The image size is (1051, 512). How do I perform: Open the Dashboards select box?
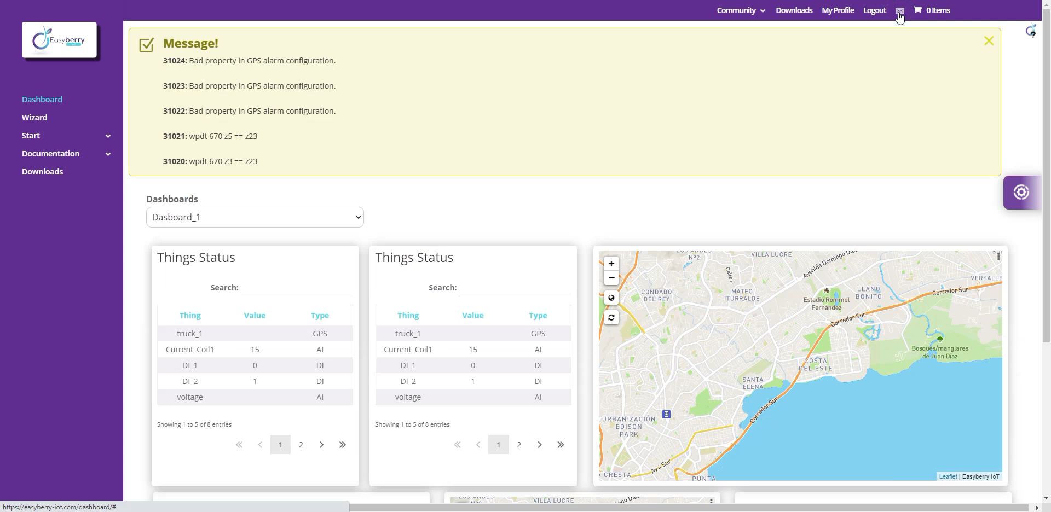point(255,217)
